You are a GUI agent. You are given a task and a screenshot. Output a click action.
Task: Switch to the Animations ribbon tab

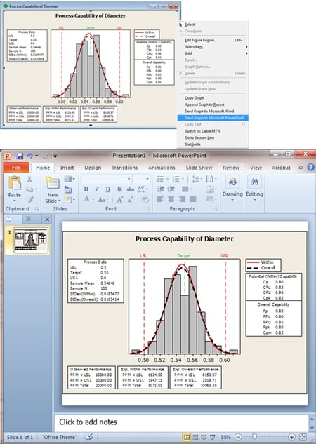point(162,168)
